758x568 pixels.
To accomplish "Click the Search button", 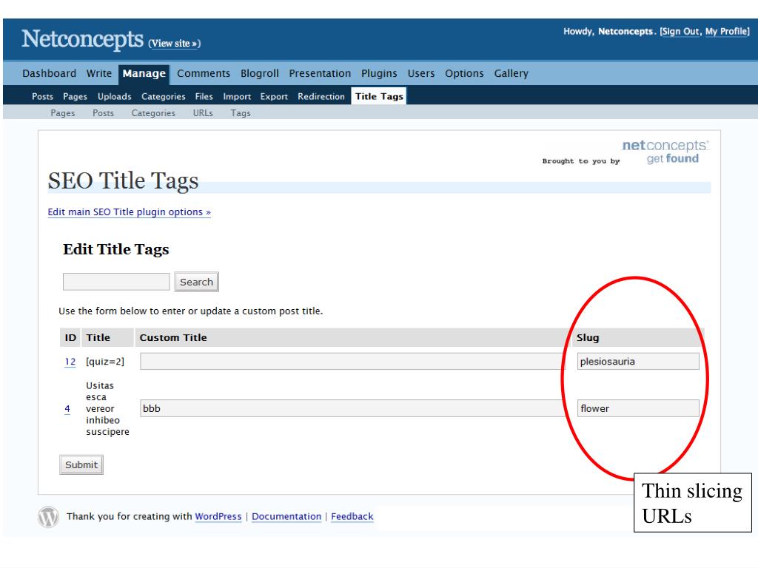I will tap(196, 282).
